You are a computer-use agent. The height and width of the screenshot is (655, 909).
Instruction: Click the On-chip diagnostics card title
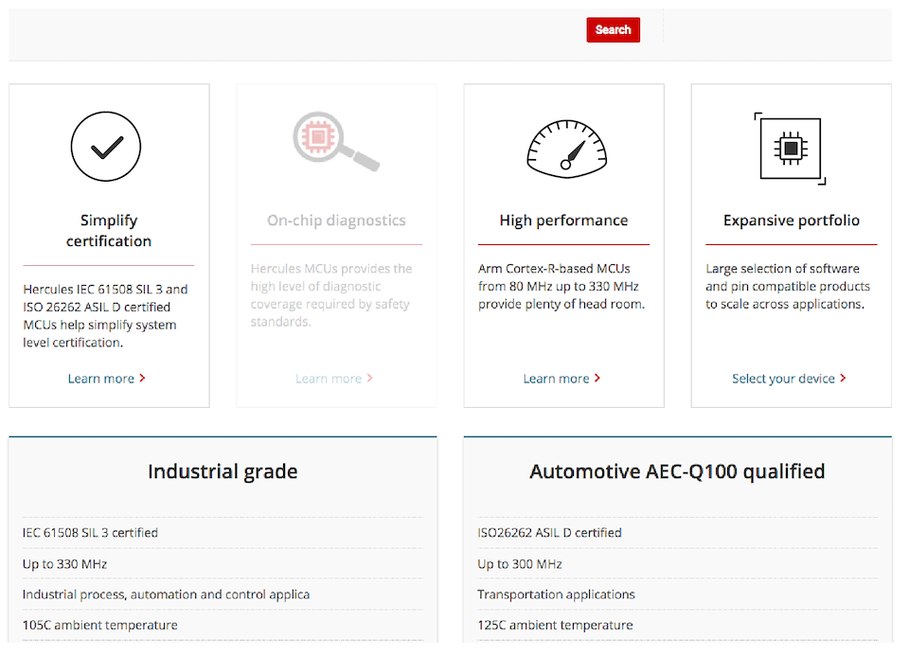click(336, 221)
